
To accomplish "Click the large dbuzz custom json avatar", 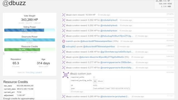I will click(66, 75).
